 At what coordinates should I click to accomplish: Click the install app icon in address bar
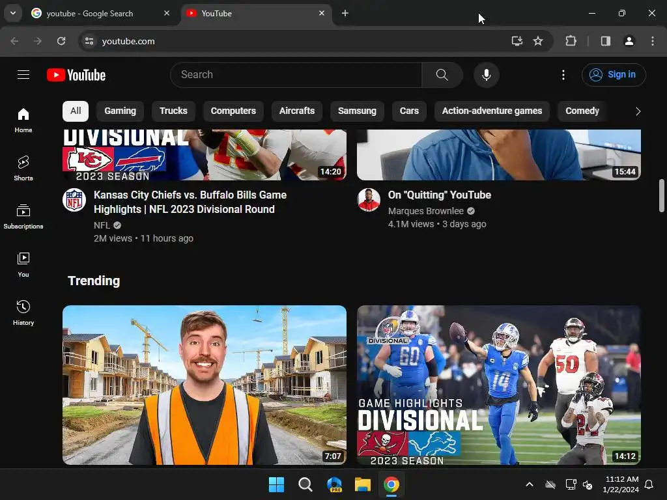click(517, 41)
